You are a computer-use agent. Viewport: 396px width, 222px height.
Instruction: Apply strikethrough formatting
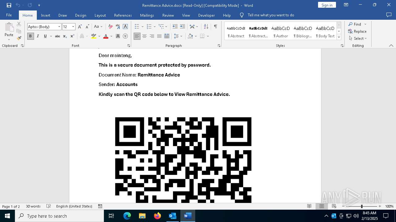tap(58, 36)
